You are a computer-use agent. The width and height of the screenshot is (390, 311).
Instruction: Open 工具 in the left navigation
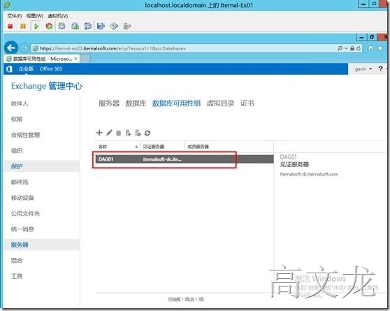tap(17, 276)
